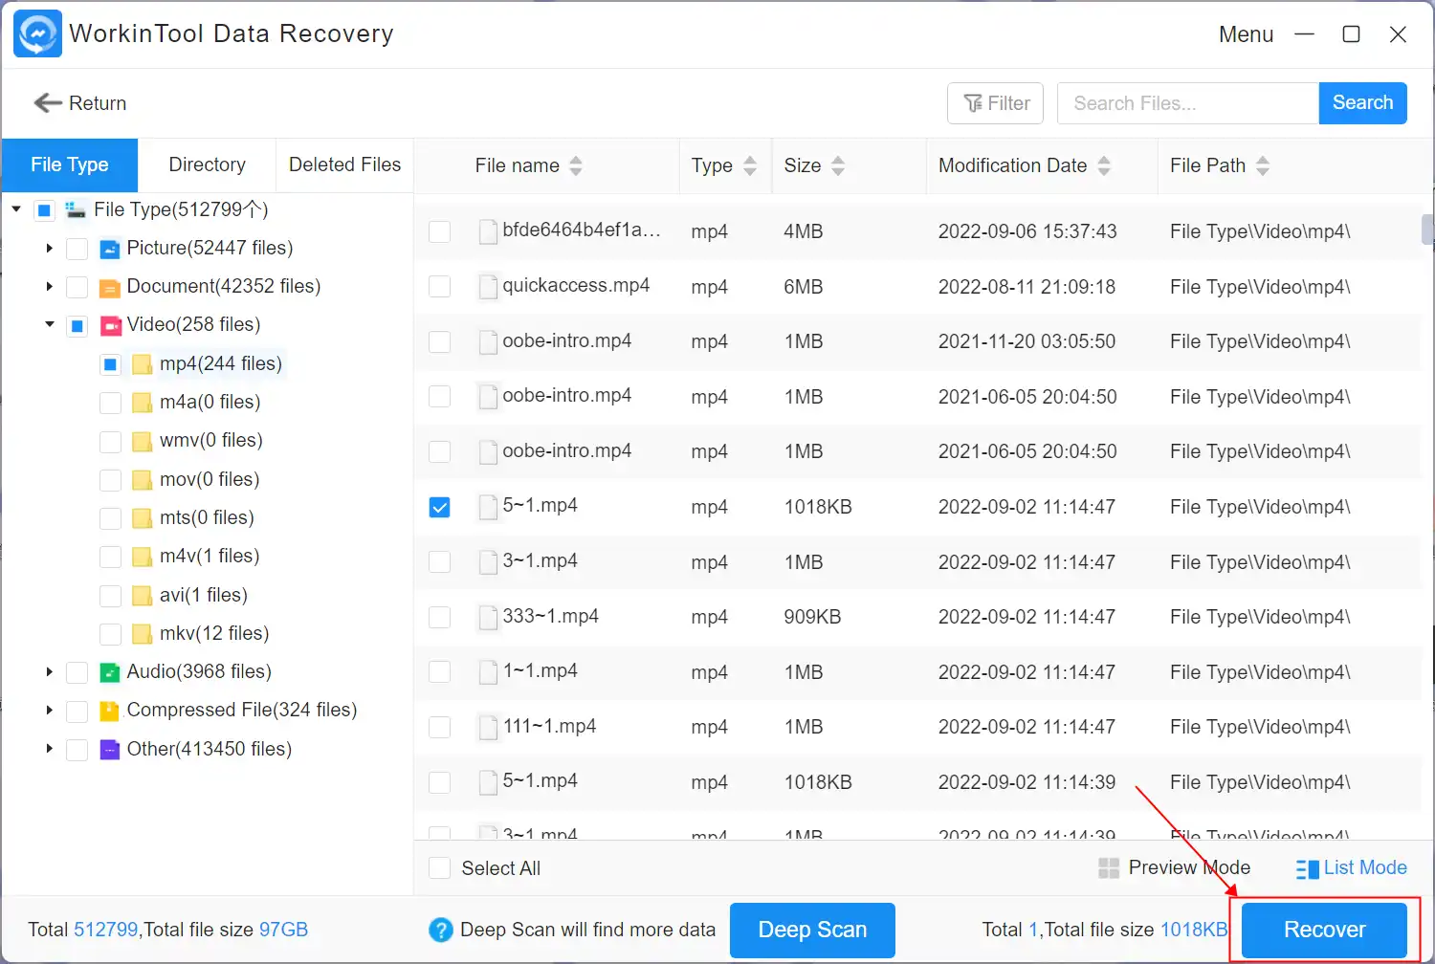Click file icon of bfde6464b4ef1a mp4
Image resolution: width=1435 pixels, height=964 pixels.
pos(488,231)
